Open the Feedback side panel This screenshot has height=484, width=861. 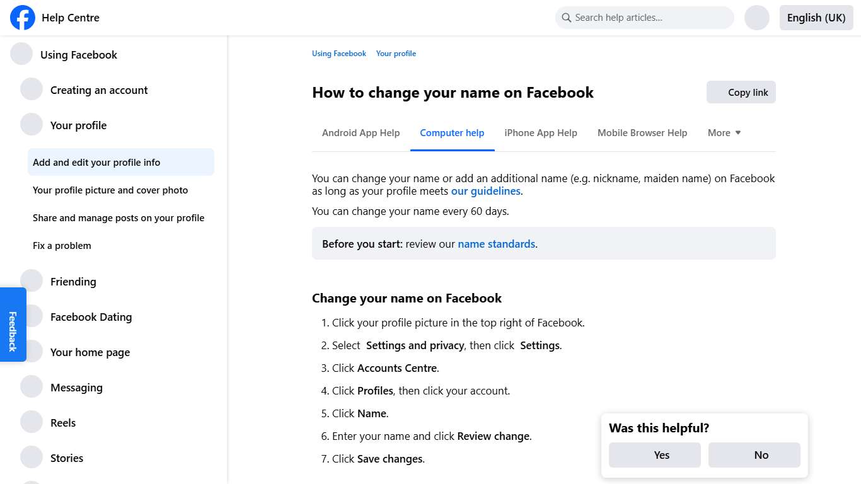click(13, 325)
